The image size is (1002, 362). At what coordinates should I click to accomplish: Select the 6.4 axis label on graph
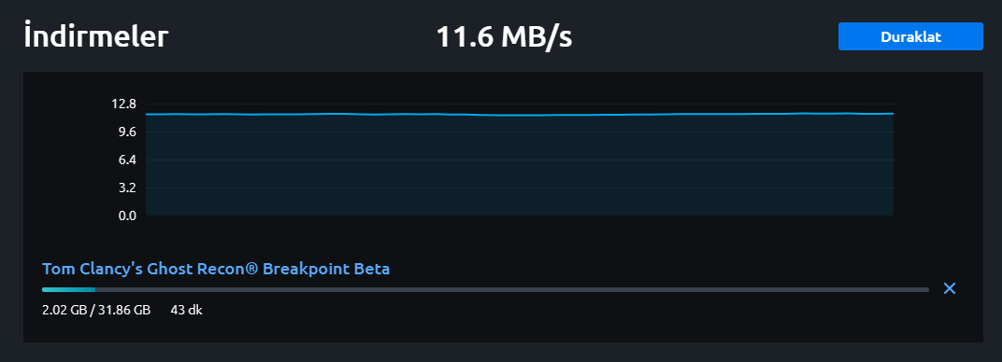[x=126, y=160]
